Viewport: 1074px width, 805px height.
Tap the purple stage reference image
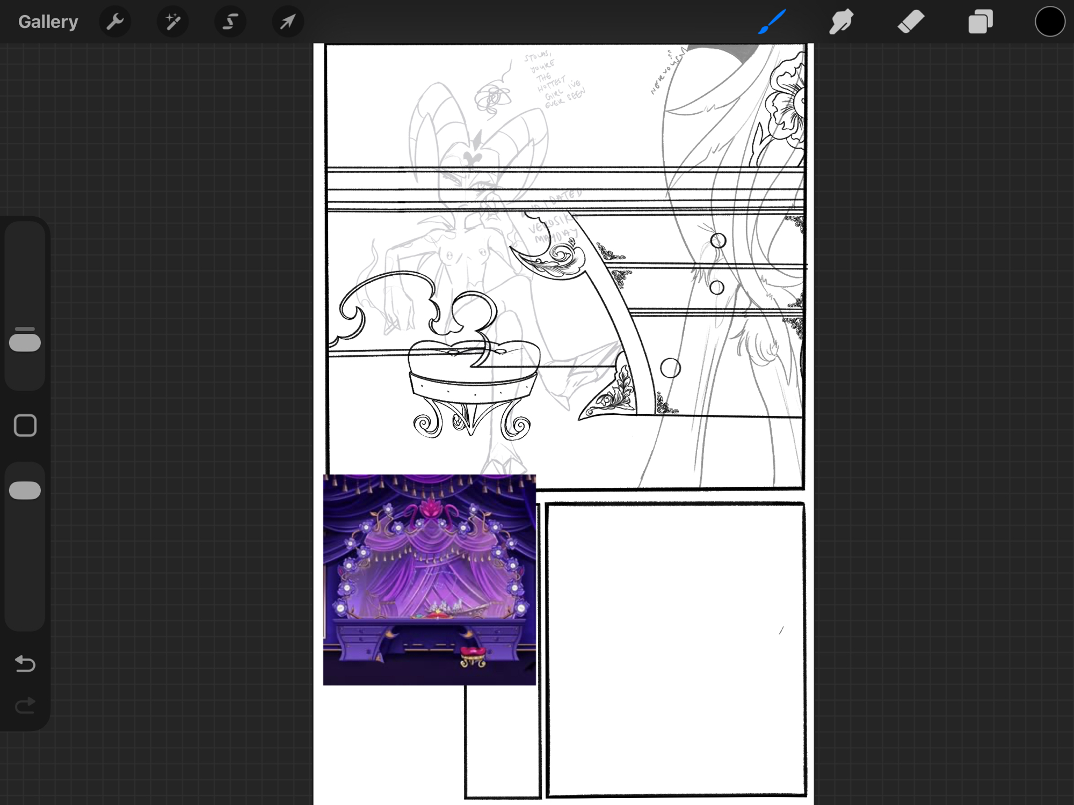429,580
